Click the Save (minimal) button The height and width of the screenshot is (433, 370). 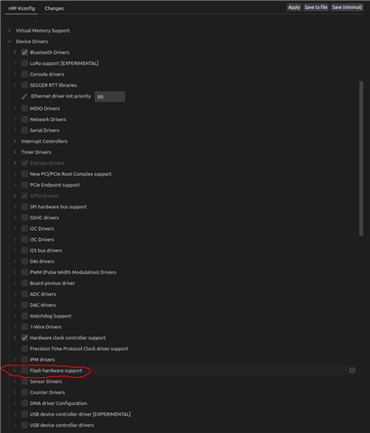click(347, 7)
